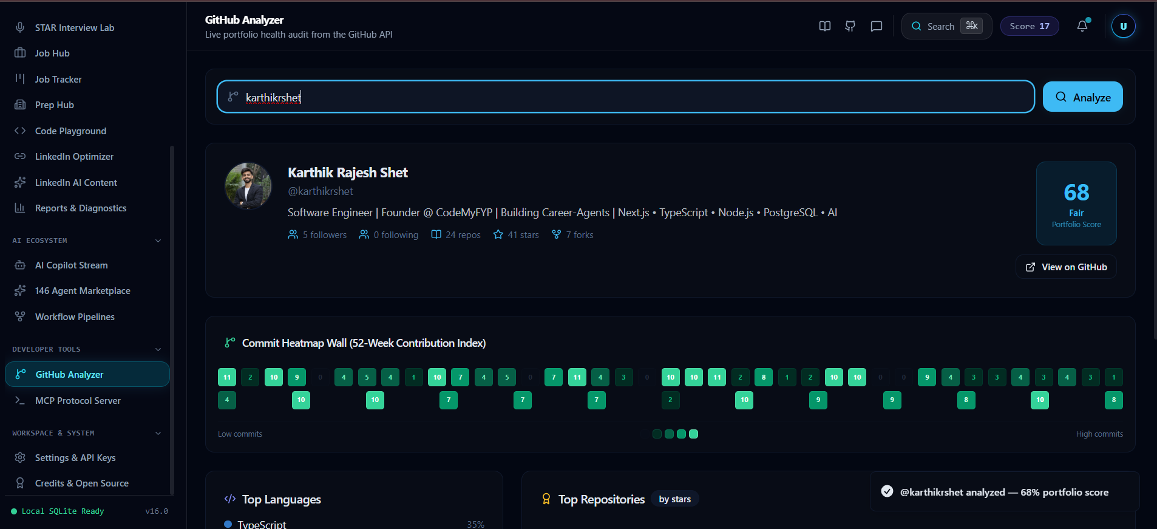Click the 7 forks stat
Viewport: 1157px width, 529px height.
click(572, 234)
